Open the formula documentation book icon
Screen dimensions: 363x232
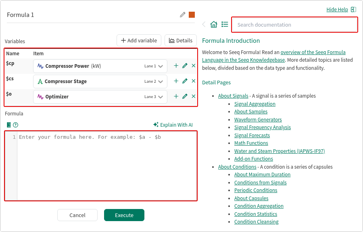tap(9, 125)
